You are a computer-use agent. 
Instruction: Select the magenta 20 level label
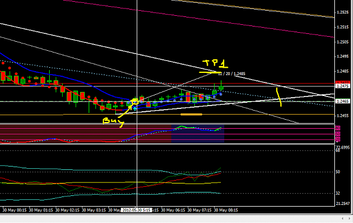point(338,139)
